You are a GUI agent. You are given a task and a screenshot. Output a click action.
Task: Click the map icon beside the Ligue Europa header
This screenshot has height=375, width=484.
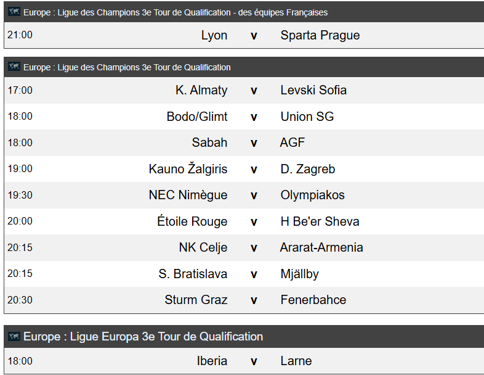click(x=14, y=336)
